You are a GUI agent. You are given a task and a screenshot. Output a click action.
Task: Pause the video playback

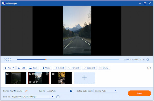pos(5,59)
